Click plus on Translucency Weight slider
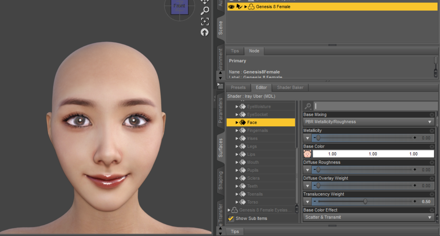 415,202
